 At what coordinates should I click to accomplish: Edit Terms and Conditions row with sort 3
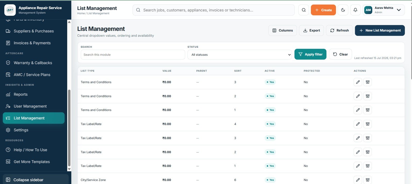click(358, 82)
